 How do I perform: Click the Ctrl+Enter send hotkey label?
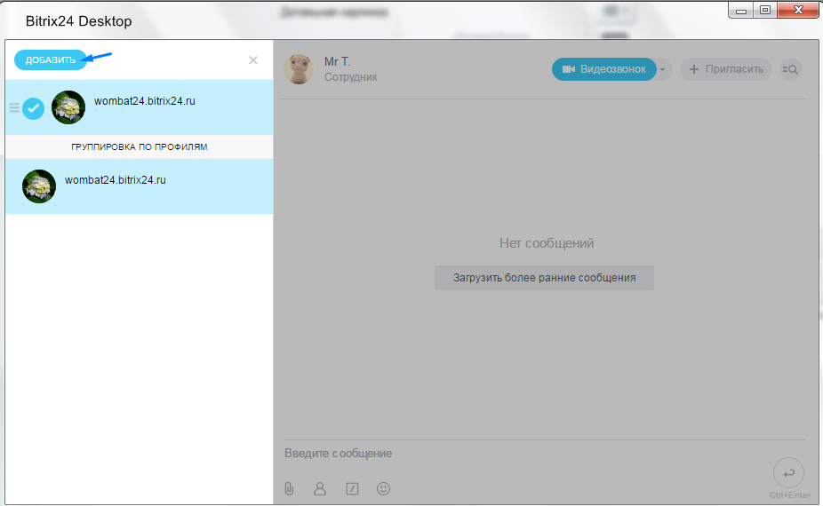click(x=790, y=495)
